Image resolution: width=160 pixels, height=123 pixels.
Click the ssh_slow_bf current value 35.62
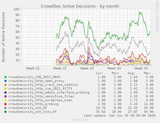(100, 112)
